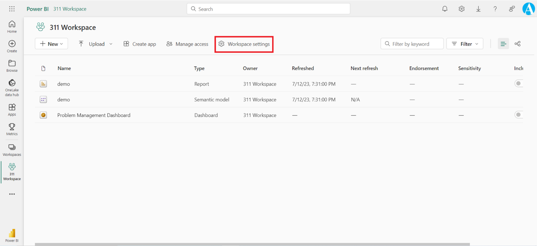Open the Filter dropdown
537x246 pixels.
[x=465, y=44]
